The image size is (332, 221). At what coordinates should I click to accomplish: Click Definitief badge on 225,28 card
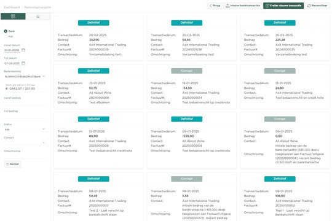click(x=280, y=23)
